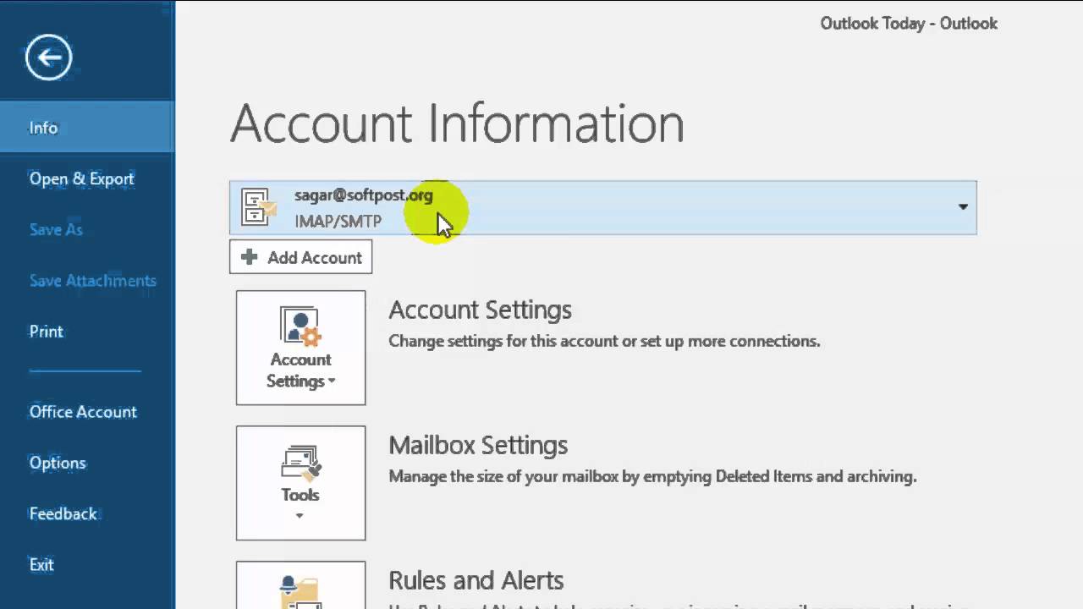
Task: Open Office Account page
Action: point(83,412)
